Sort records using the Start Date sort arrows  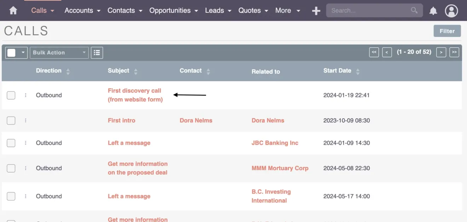pos(358,71)
